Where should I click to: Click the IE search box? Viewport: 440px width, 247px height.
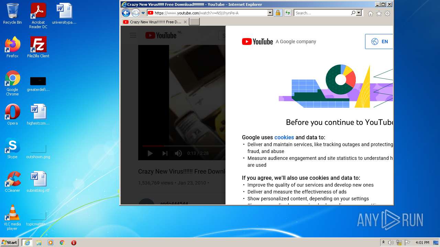[322, 13]
